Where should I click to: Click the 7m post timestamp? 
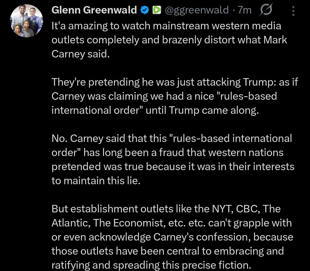[245, 10]
